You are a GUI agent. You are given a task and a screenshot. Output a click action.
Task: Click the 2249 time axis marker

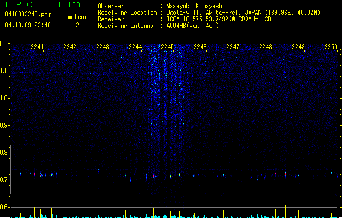[x=298, y=47]
